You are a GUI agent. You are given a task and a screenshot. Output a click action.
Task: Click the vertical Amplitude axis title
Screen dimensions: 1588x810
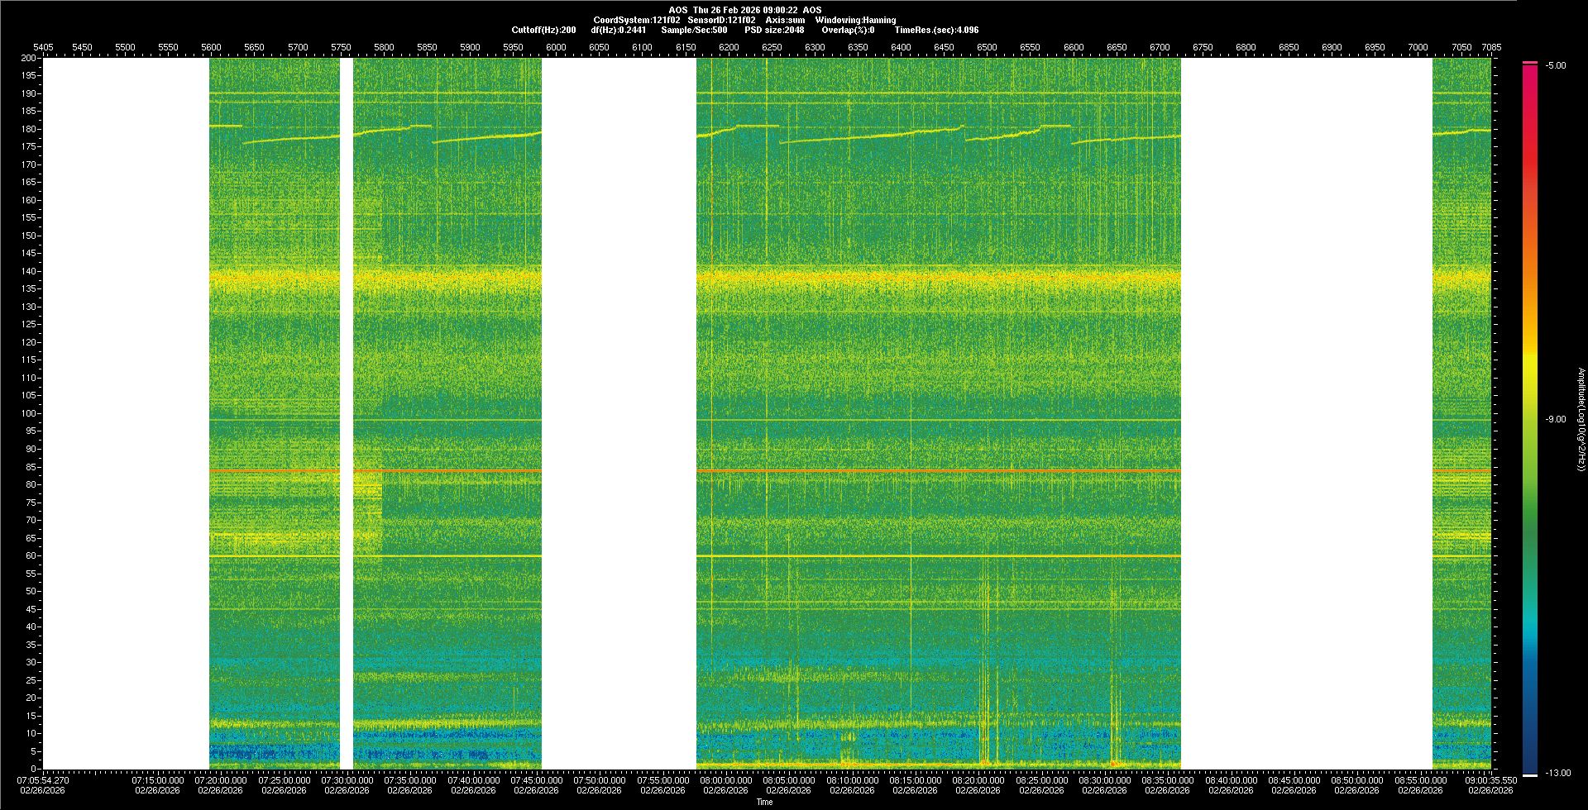(x=1581, y=420)
